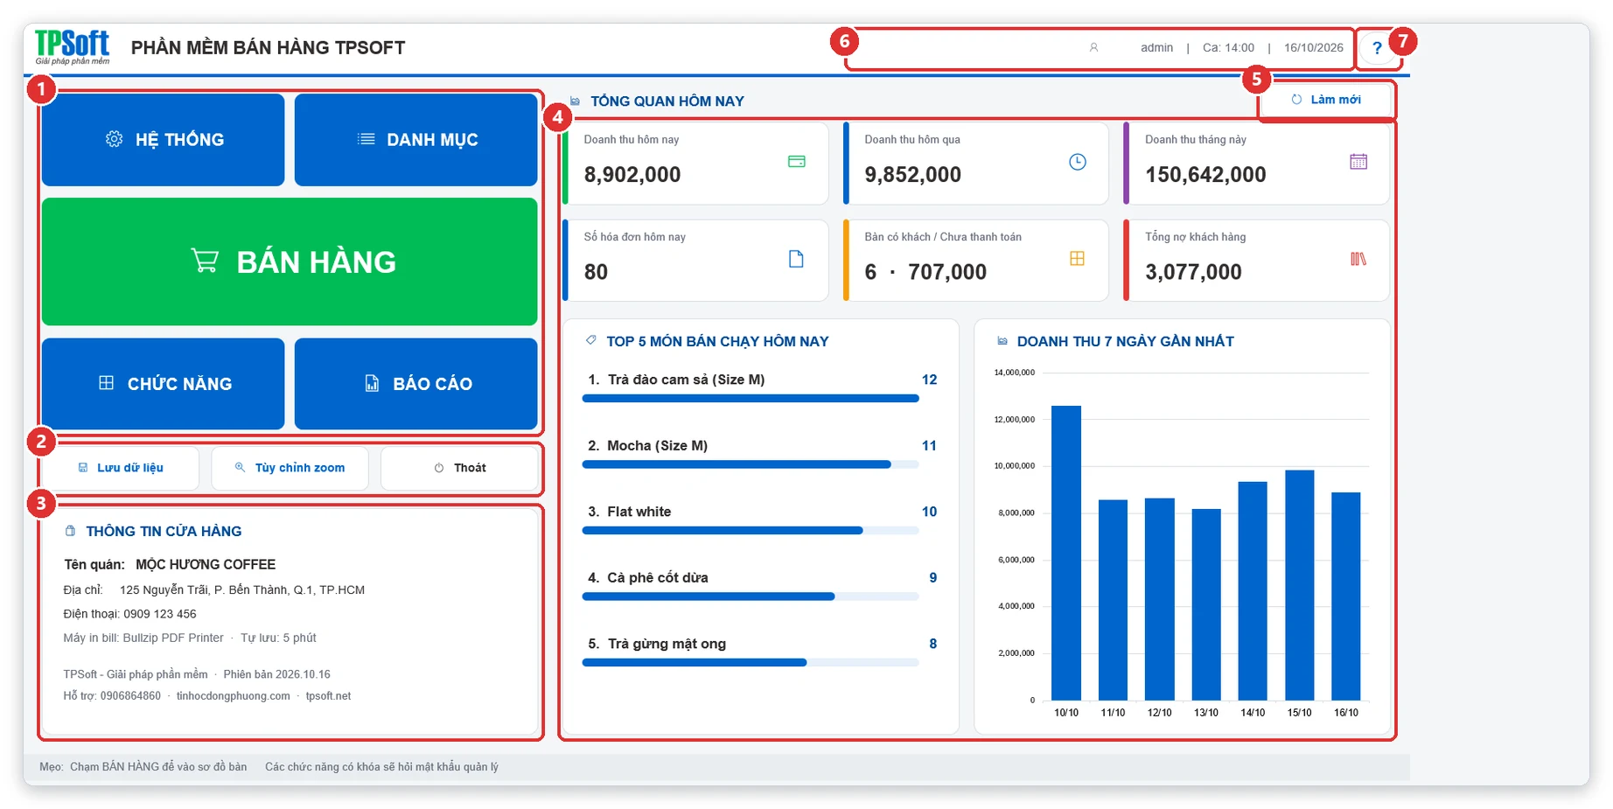Select the Flat white row
Screen dimensions: 1613x809
coord(759,520)
